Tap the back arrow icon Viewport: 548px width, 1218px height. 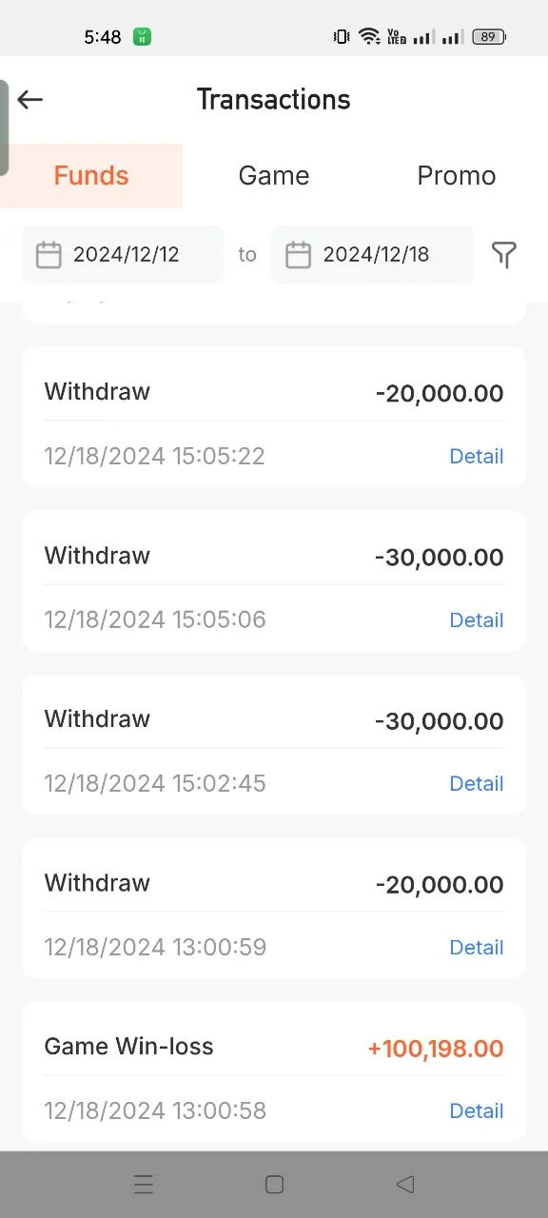point(30,99)
